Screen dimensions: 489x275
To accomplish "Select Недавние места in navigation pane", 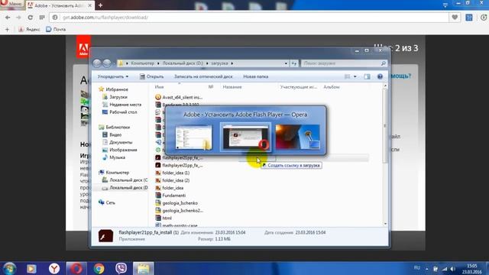I will (122, 105).
